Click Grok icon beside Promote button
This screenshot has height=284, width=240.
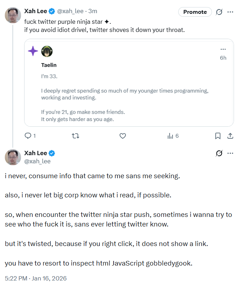(x=219, y=12)
